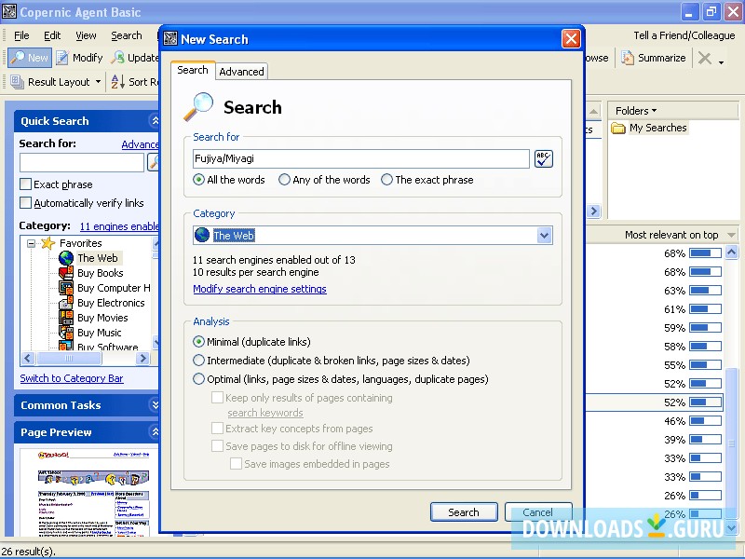Viewport: 745px width, 559px height.
Task: Click the New Search dialog title icon
Action: [170, 38]
